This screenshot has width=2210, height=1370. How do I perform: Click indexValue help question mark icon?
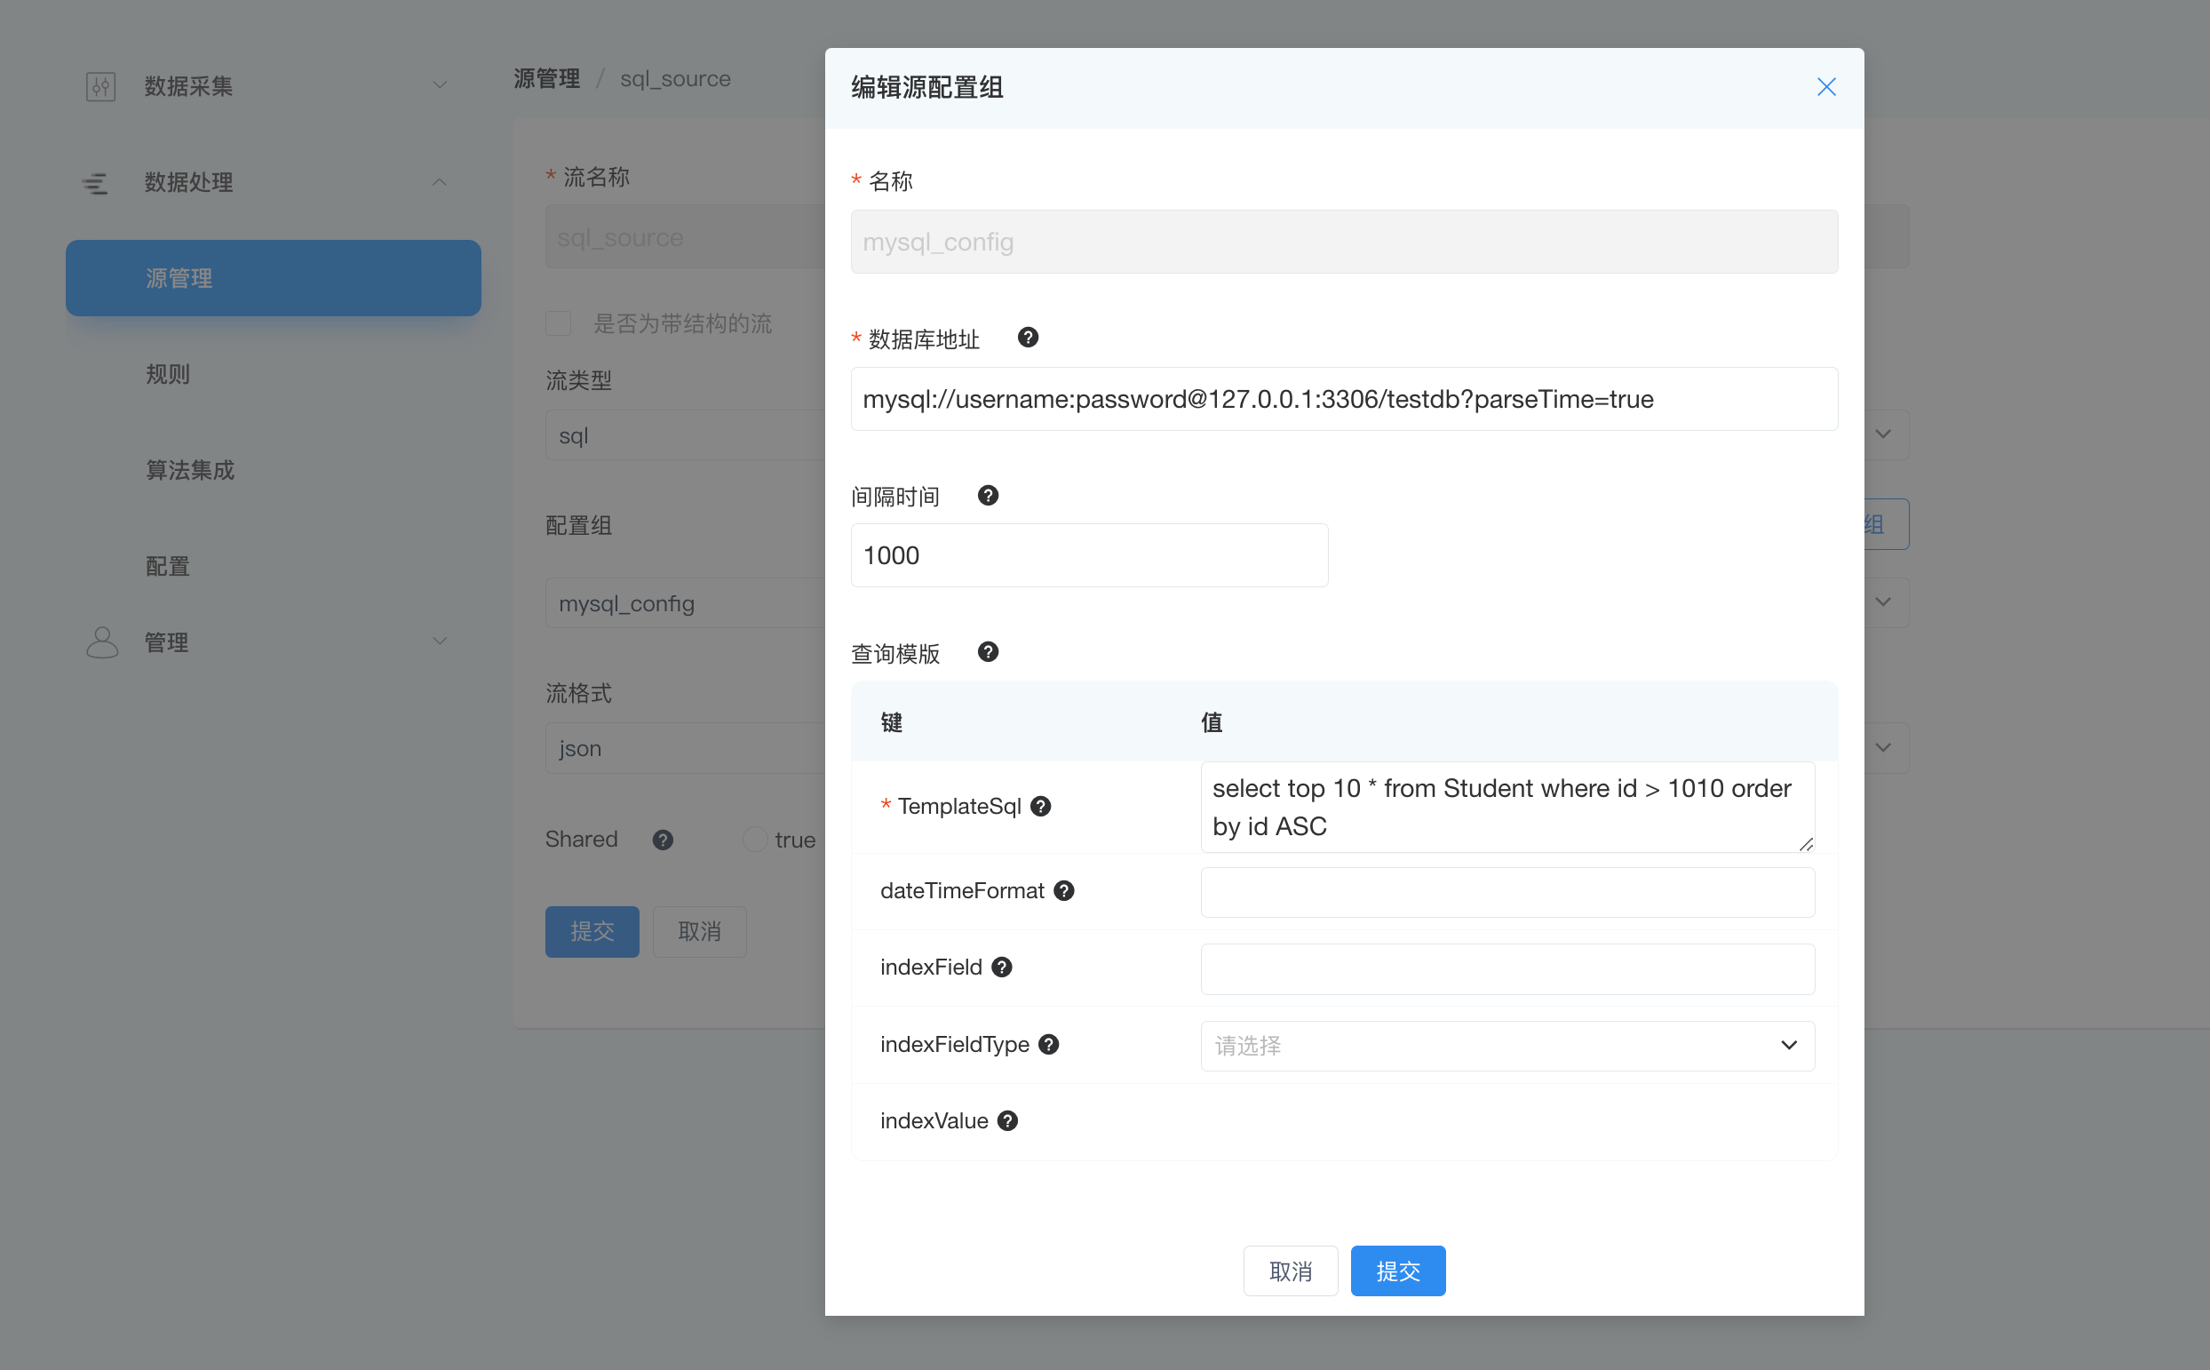[x=1007, y=1122]
